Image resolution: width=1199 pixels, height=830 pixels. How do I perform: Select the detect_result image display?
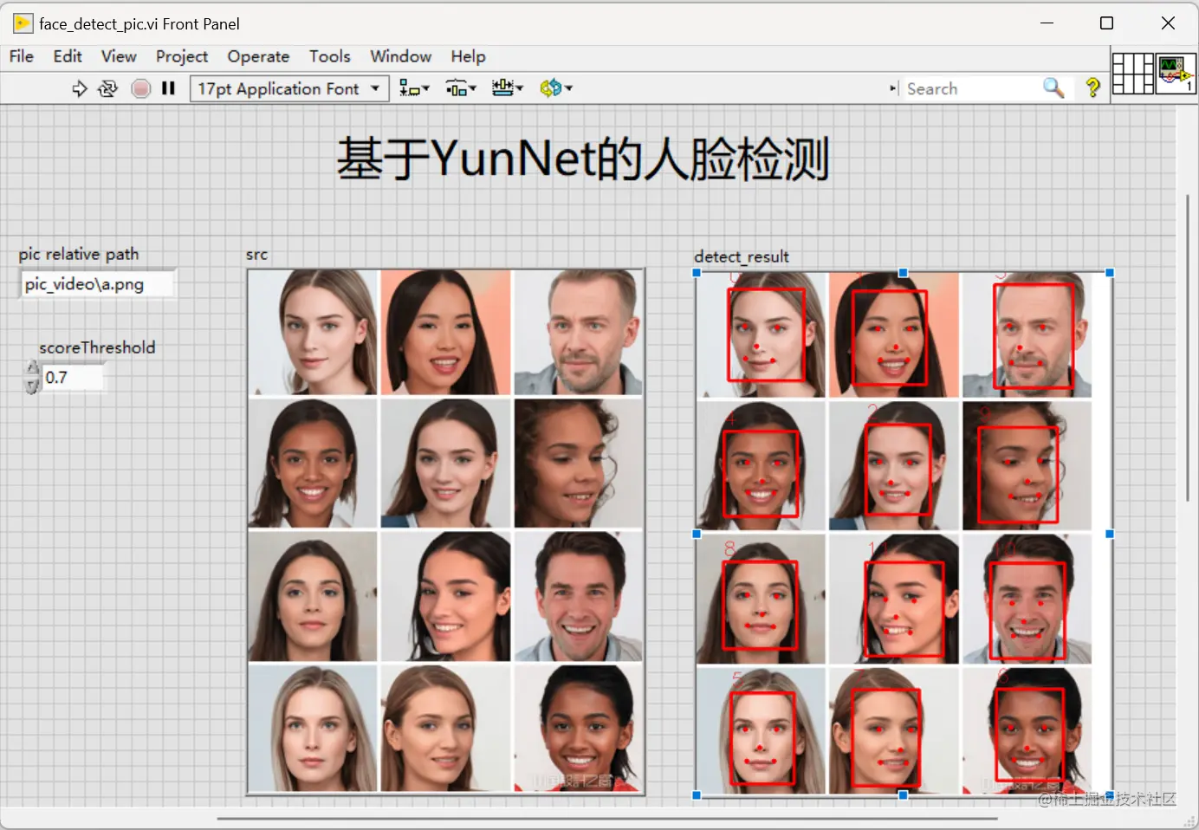coord(901,533)
